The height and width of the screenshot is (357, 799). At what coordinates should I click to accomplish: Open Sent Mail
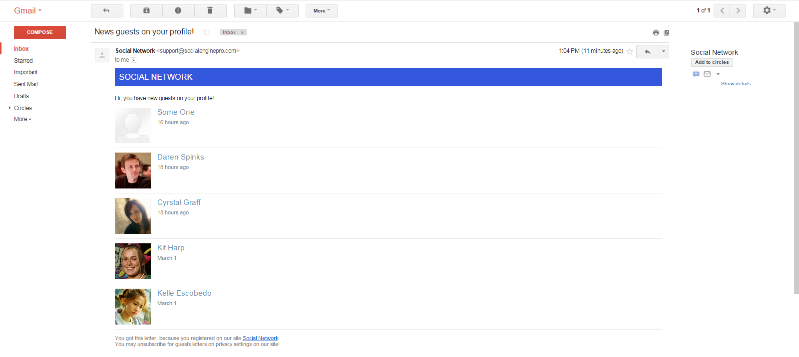point(26,84)
